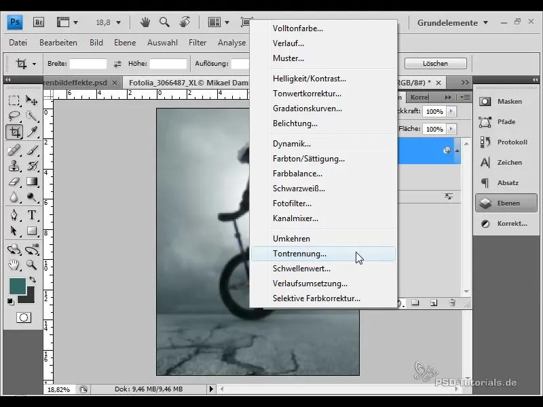Toggle Quick Mask mode
This screenshot has width=543, height=407.
24,317
